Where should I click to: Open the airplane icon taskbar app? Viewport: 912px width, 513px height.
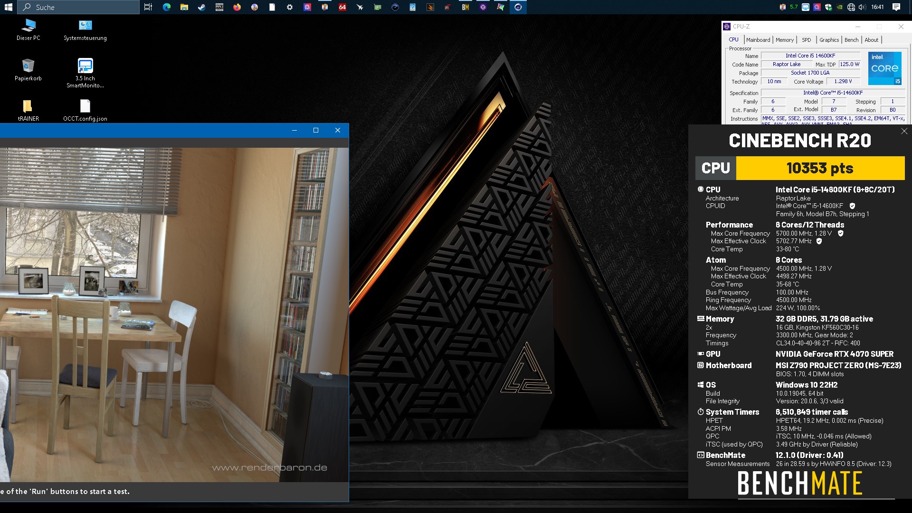360,7
